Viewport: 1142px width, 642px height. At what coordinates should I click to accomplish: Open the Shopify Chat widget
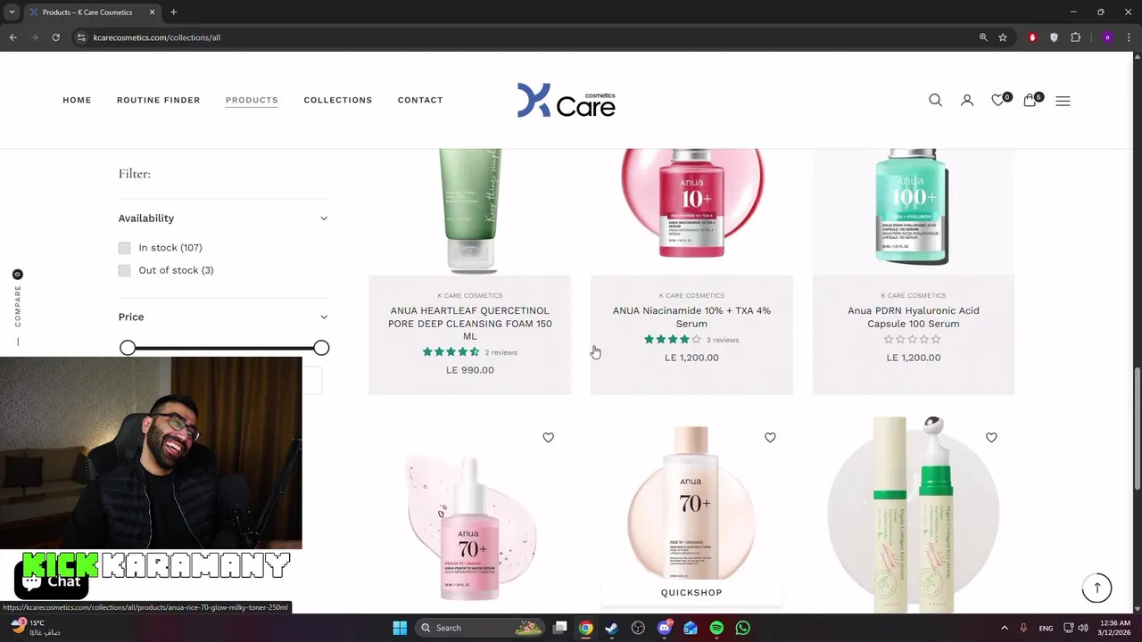[51, 581]
